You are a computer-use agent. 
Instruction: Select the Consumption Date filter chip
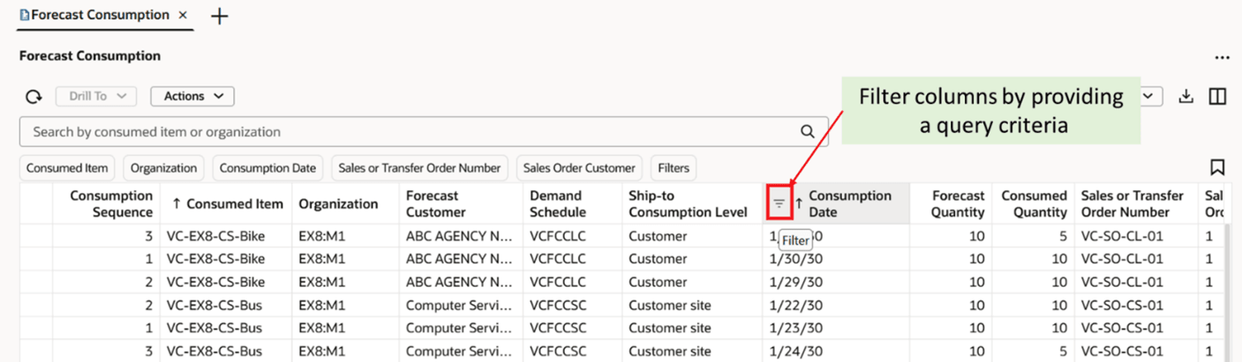pyautogui.click(x=267, y=167)
